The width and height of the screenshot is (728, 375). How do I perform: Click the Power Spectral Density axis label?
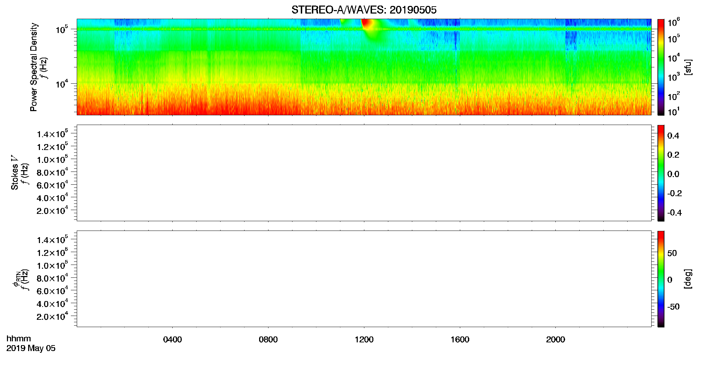(x=34, y=67)
